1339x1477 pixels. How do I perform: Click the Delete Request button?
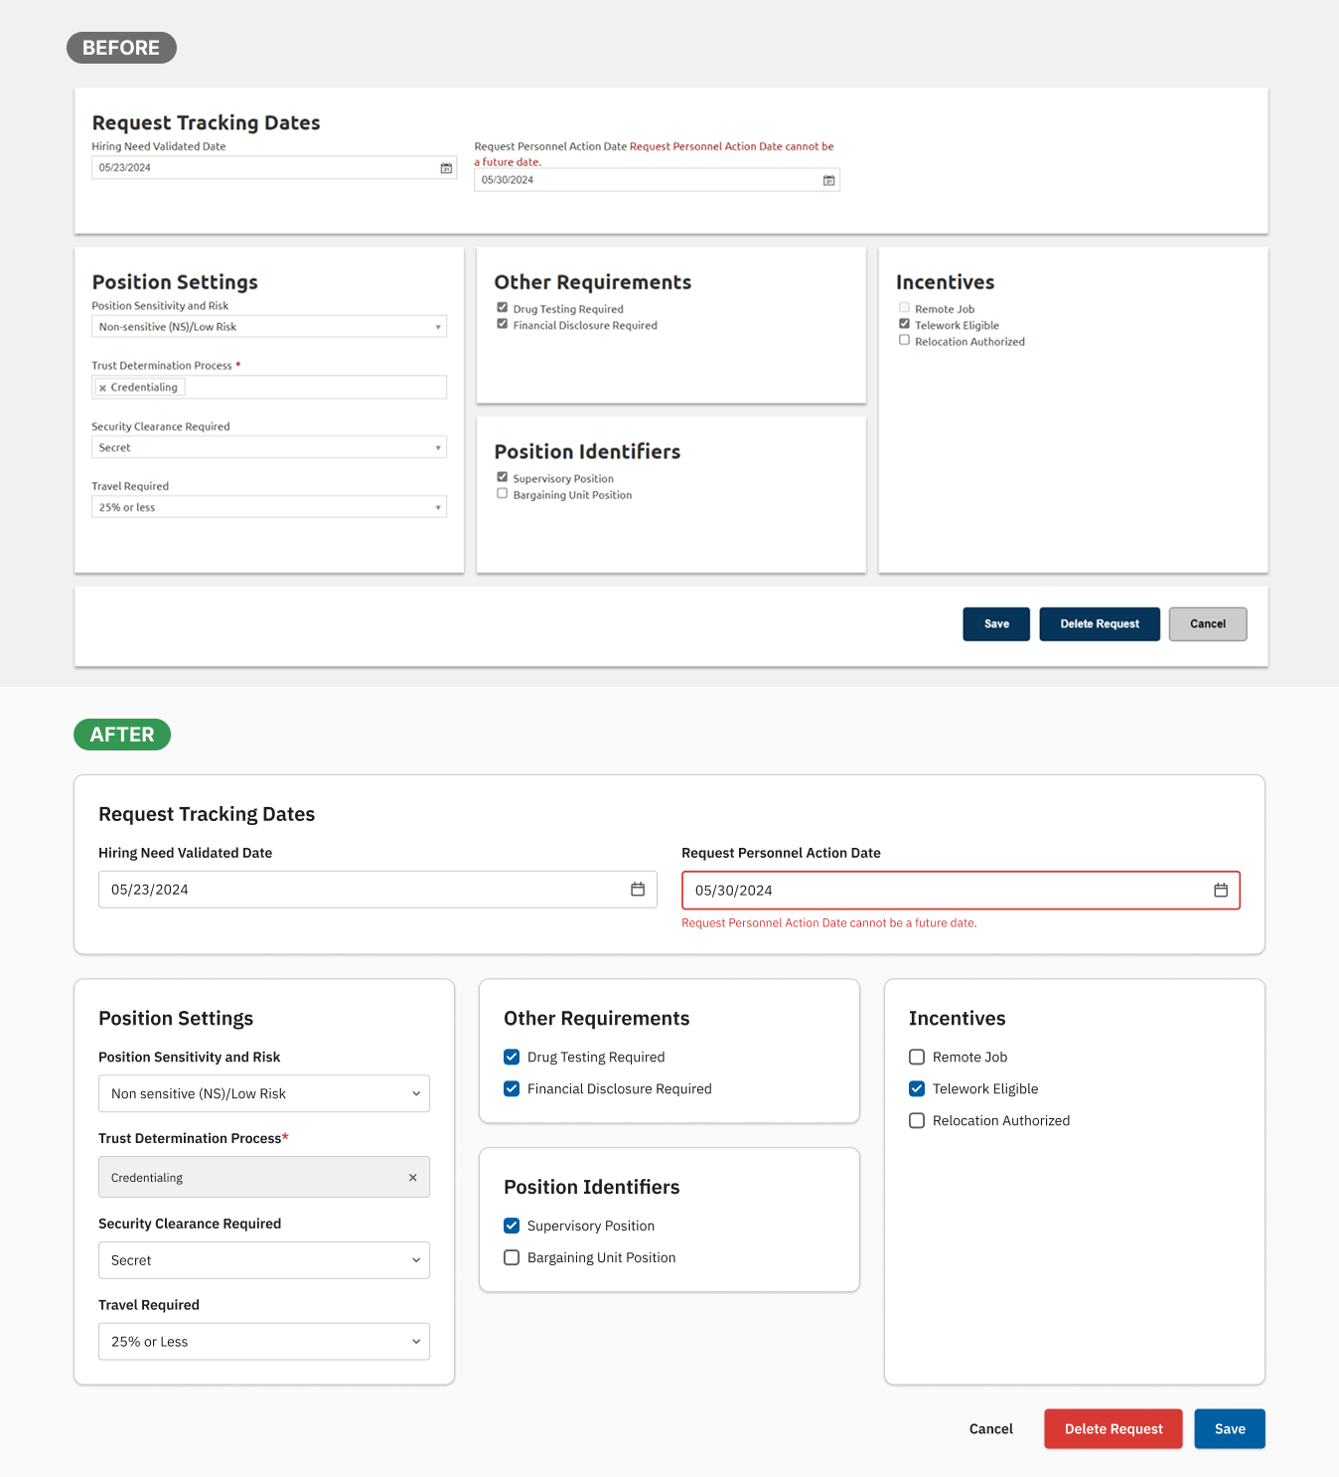point(1113,1428)
